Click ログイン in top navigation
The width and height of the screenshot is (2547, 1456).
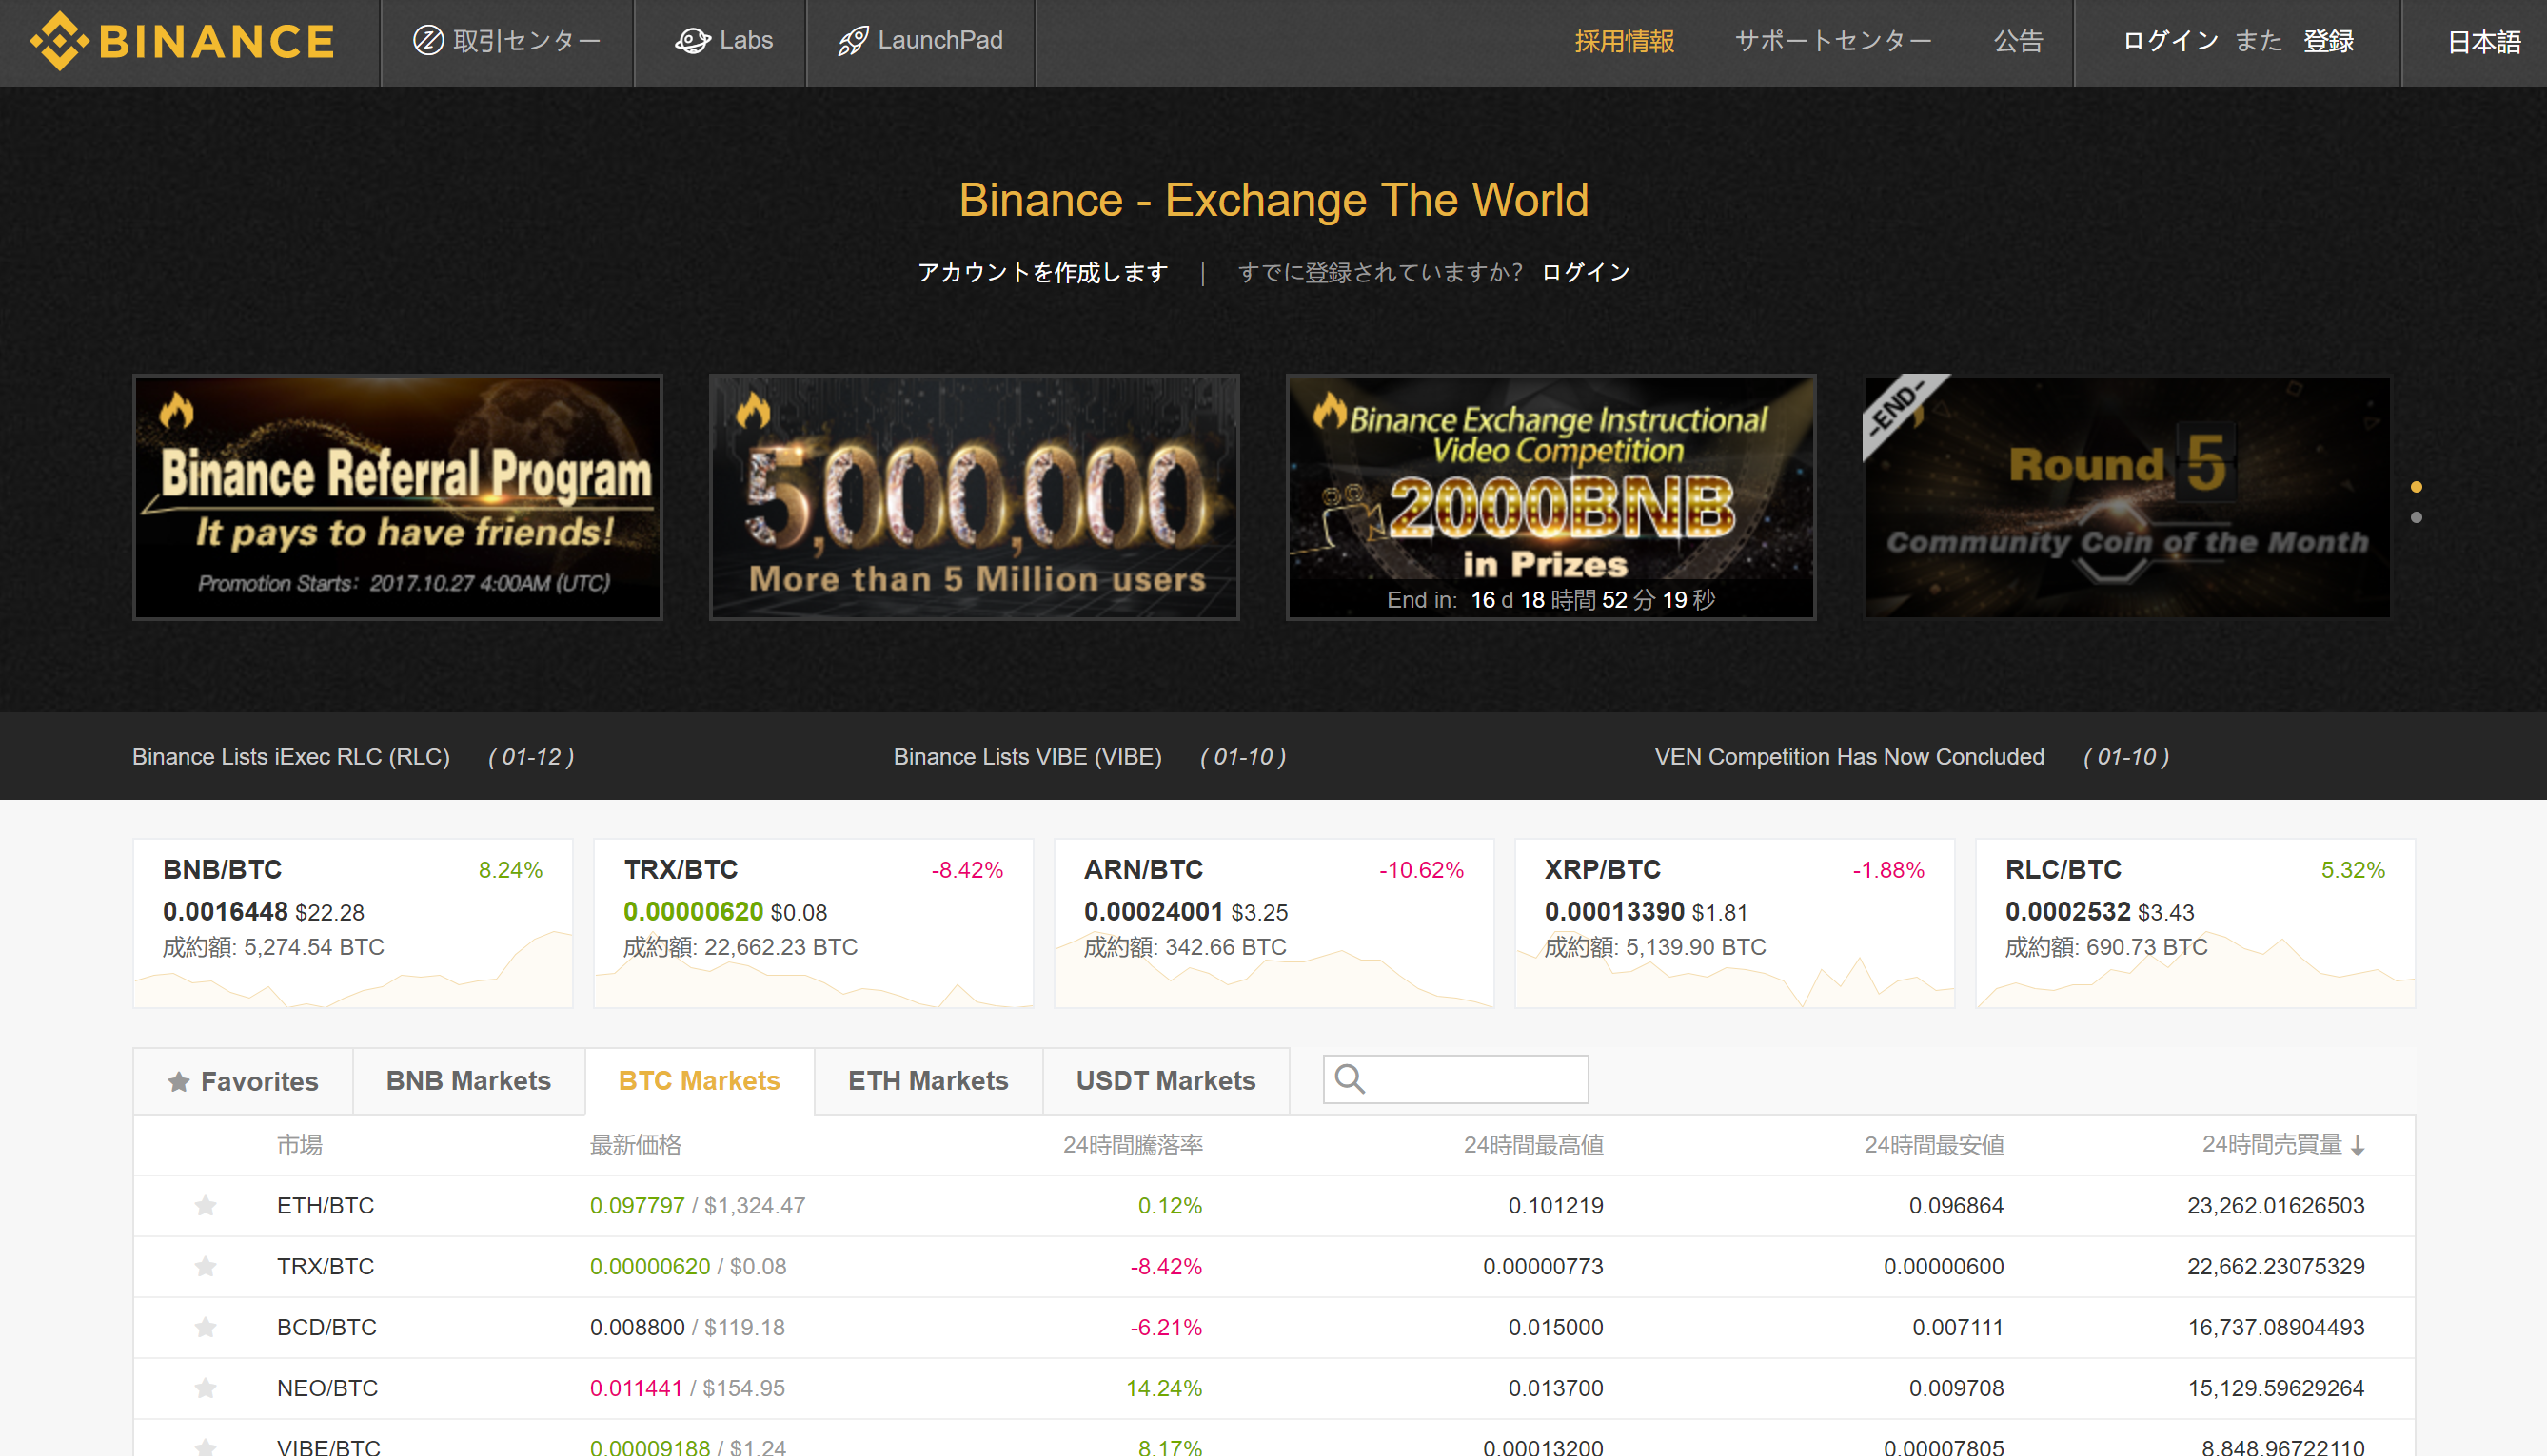tap(2171, 41)
